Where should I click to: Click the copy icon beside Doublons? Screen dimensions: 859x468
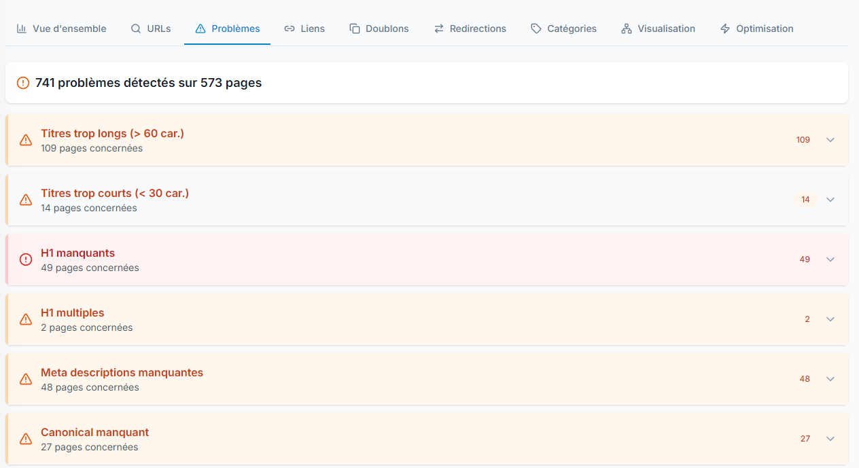point(355,29)
